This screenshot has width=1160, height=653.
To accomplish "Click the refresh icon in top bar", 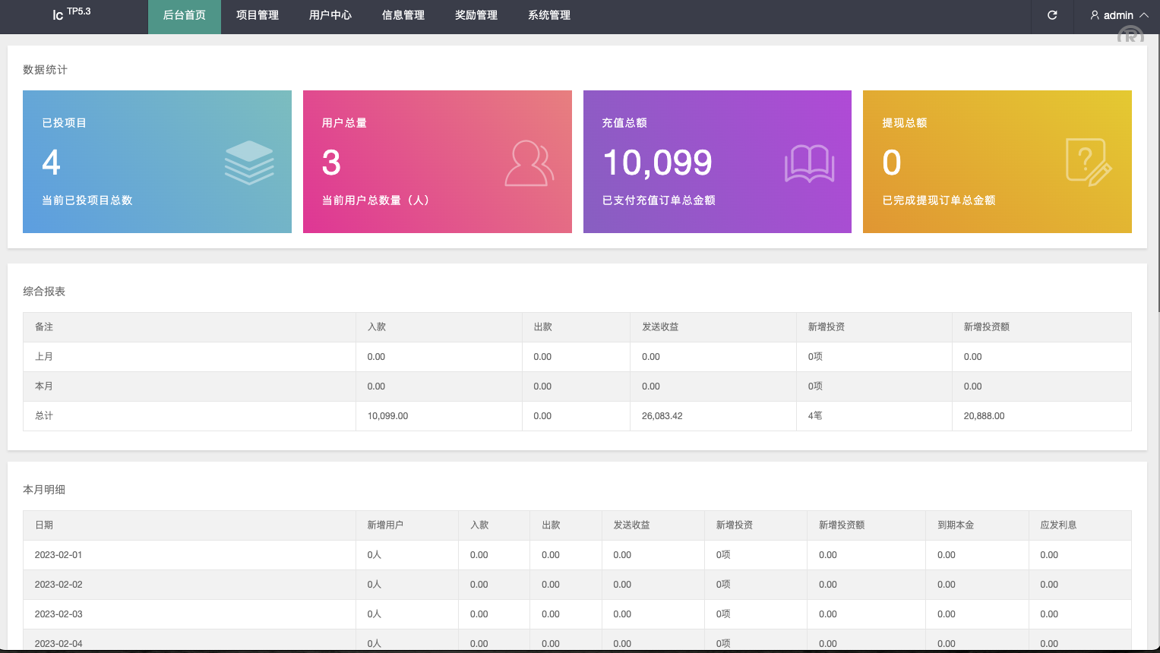I will (1052, 15).
